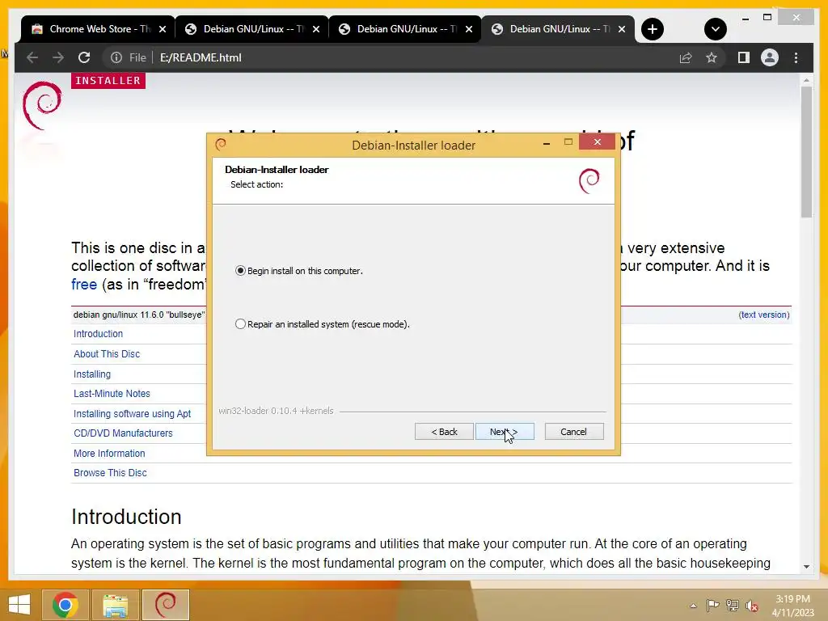This screenshot has height=621, width=828.
Task: Click the browser forward arrow
Action: coord(58,57)
